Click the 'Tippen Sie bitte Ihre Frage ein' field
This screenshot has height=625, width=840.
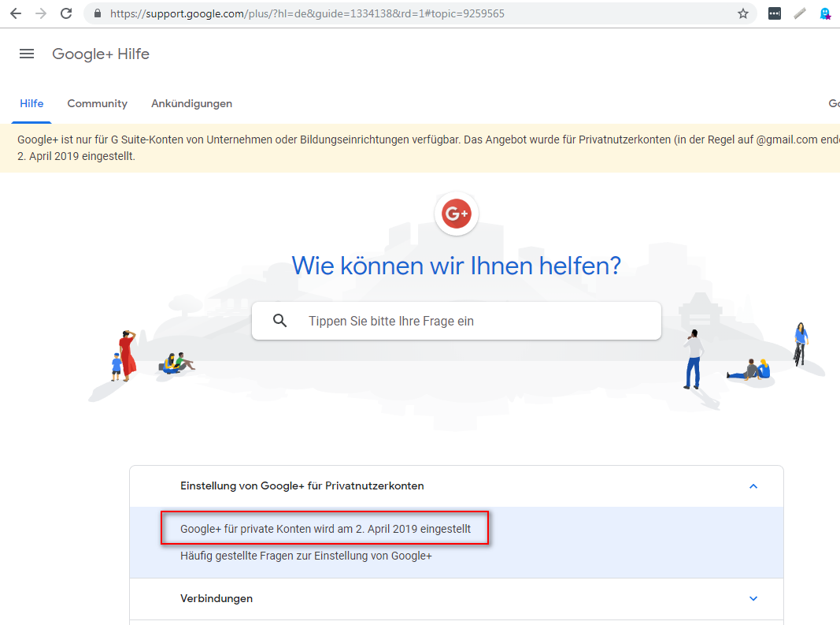coord(457,321)
